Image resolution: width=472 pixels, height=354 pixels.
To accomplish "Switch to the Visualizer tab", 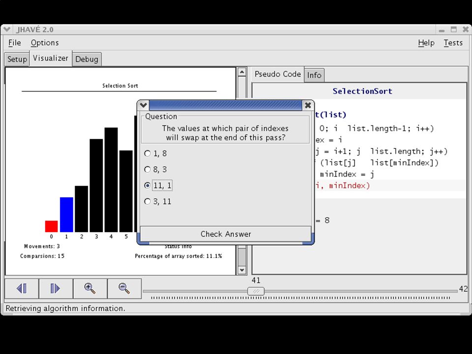I will (51, 58).
